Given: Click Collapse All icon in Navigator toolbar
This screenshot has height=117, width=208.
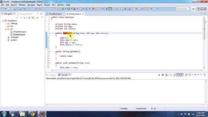Looking at the screenshot, I should pyautogui.click(x=29, y=18).
